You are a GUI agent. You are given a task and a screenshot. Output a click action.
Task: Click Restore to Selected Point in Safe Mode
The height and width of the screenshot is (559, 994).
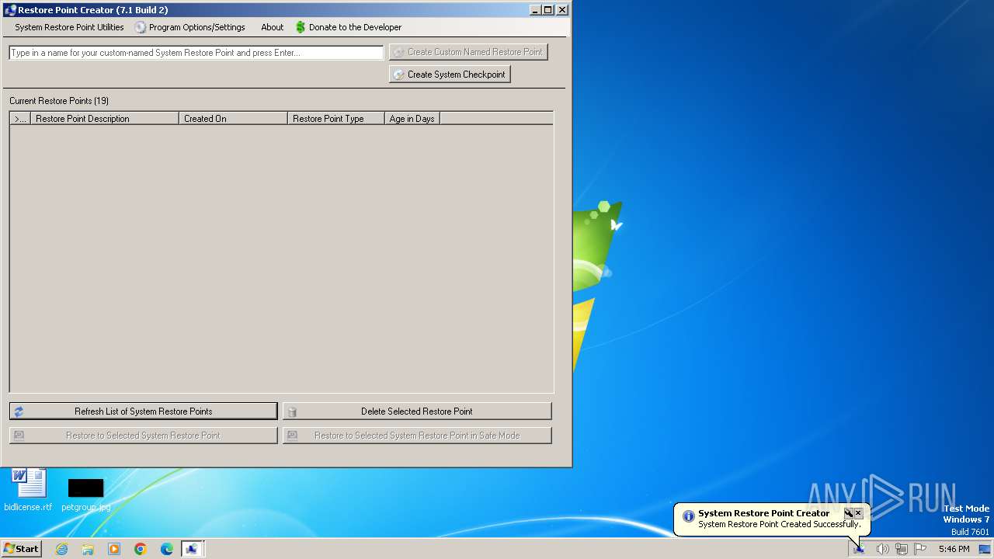(417, 436)
